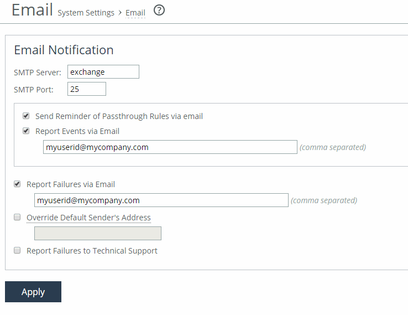Edit the Report Events recipient address field
This screenshot has width=408, height=315.
click(x=170, y=147)
